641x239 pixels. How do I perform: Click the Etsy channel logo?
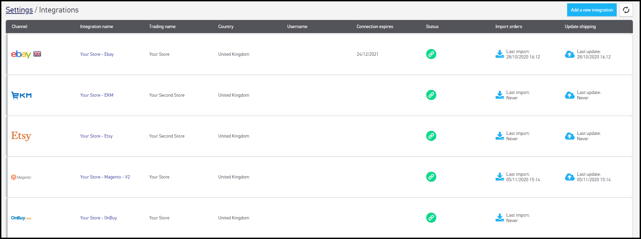coord(21,136)
